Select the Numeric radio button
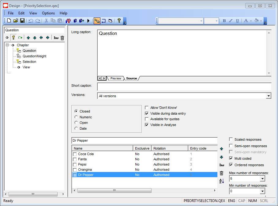This screenshot has height=206, width=278. (x=76, y=117)
